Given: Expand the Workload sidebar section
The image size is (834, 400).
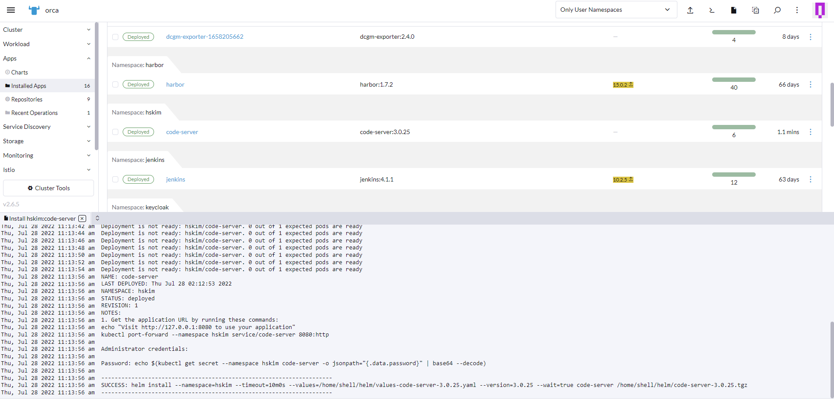Looking at the screenshot, I should tap(47, 44).
